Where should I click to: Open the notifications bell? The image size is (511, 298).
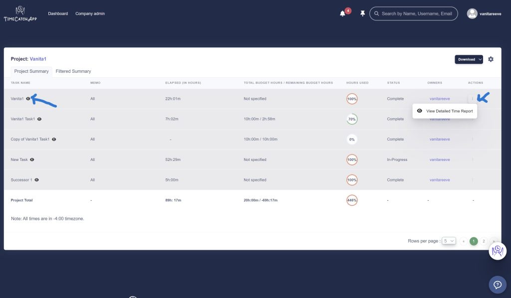(342, 13)
